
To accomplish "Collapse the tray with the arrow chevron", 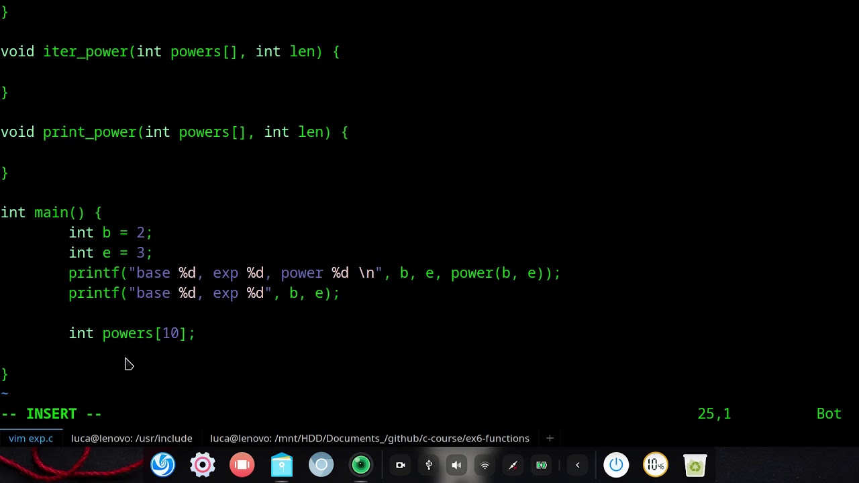I will [577, 465].
